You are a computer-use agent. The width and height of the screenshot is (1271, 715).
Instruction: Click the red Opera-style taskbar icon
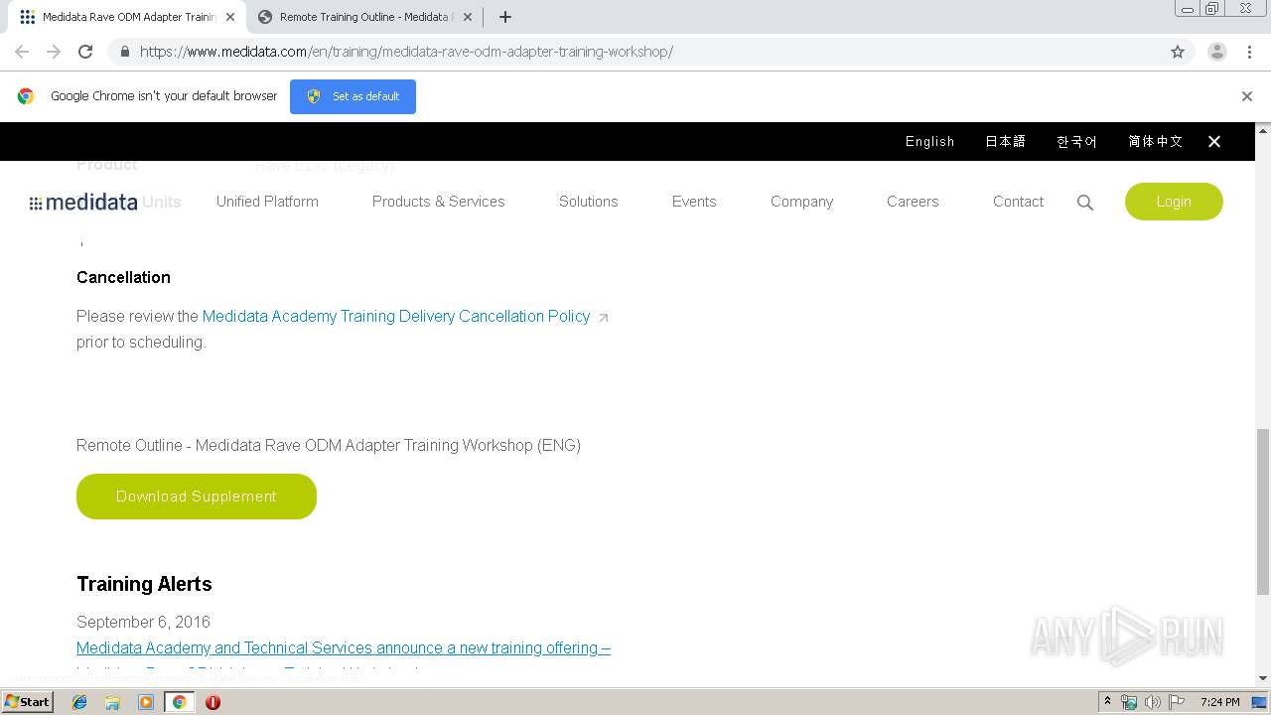212,702
